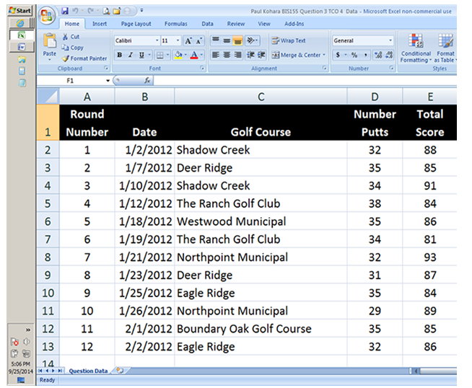Open the Borders dropdown arrow

point(167,55)
